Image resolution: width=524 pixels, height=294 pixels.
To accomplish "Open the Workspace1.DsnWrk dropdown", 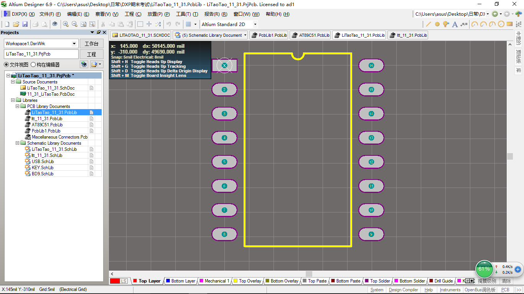I will pos(74,44).
